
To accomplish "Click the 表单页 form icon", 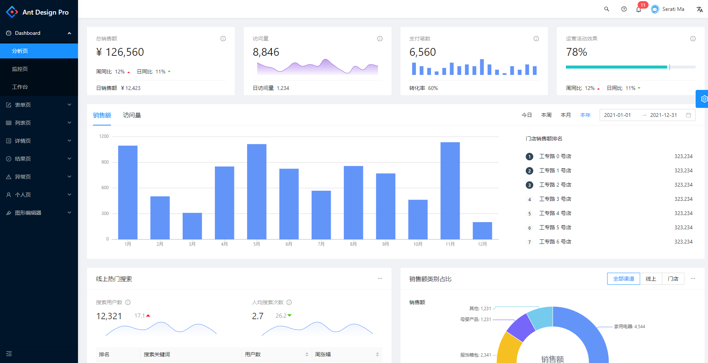I will coord(9,105).
